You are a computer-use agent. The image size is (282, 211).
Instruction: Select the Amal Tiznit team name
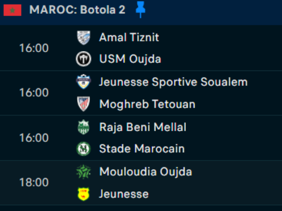tap(129, 37)
